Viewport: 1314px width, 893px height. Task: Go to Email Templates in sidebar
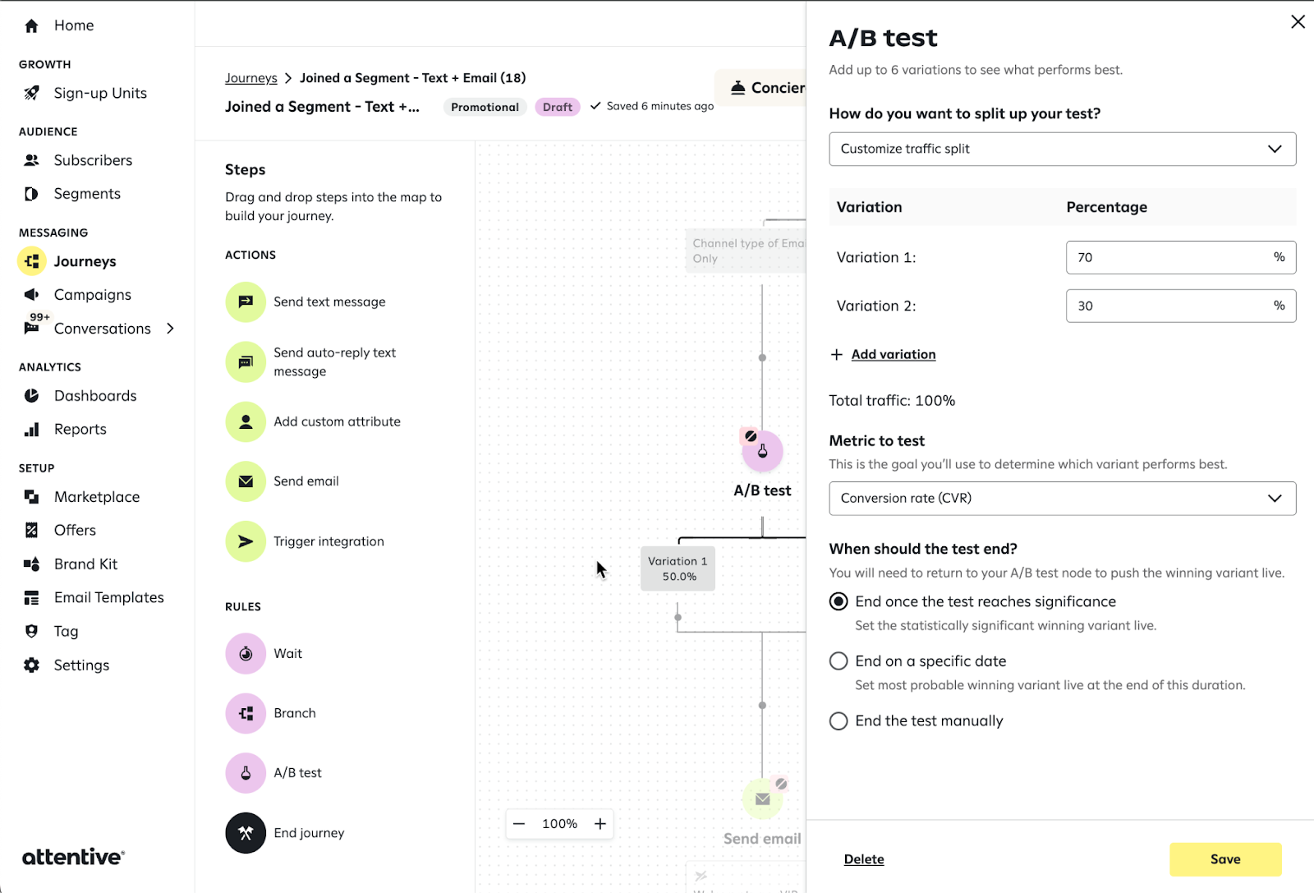(108, 598)
